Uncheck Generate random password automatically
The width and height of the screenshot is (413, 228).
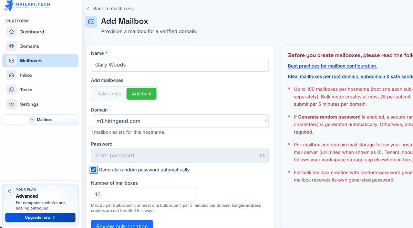[93, 170]
